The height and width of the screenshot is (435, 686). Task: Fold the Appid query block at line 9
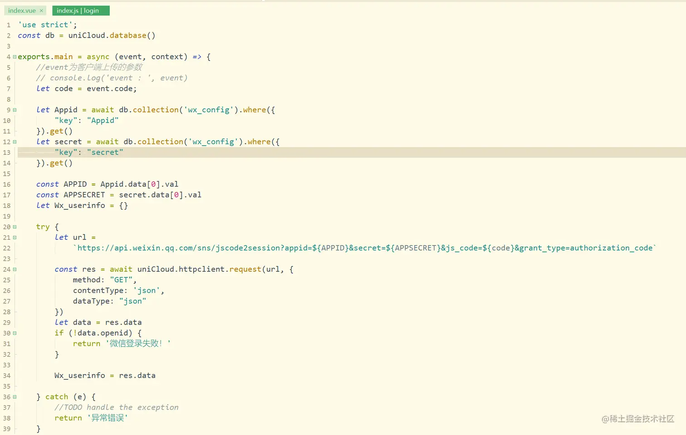point(15,110)
